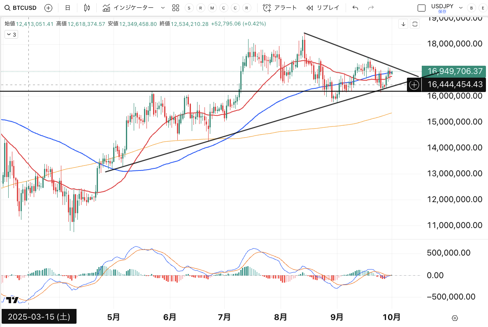Click the 11,000,000.00 price axis label
The height and width of the screenshot is (327, 488).
pyautogui.click(x=455, y=225)
